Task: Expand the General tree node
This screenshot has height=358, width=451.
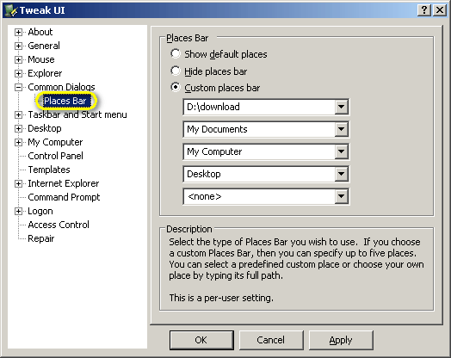Action: click(x=18, y=46)
